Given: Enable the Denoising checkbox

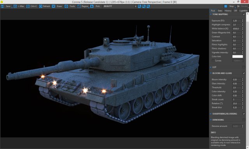Looking at the screenshot, I should click(244, 120).
